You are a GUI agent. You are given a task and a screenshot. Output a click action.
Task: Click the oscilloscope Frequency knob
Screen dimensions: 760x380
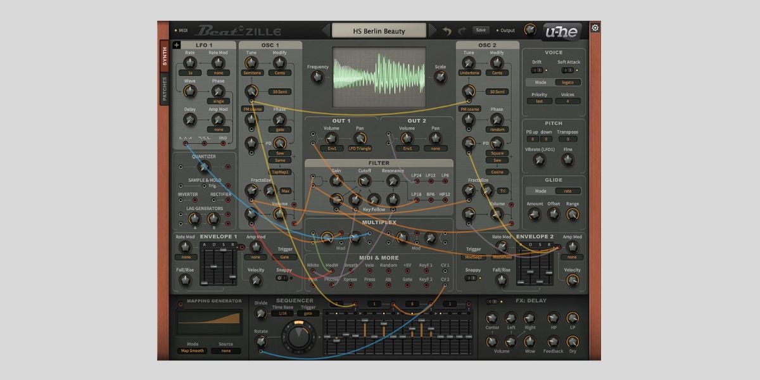(x=318, y=77)
